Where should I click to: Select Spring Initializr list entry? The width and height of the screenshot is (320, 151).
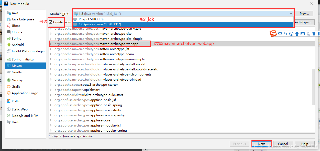coord(26,59)
